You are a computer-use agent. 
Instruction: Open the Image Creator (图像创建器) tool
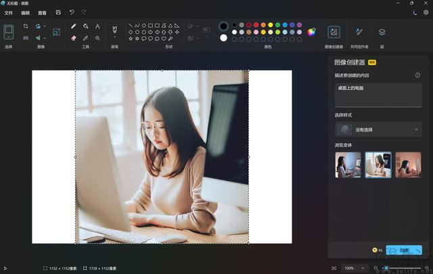334,32
